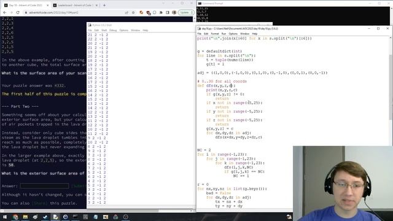Image resolution: width=393 pixels, height=221 pixels.
Task: Open the Chrome profile avatar
Action: (174, 12)
